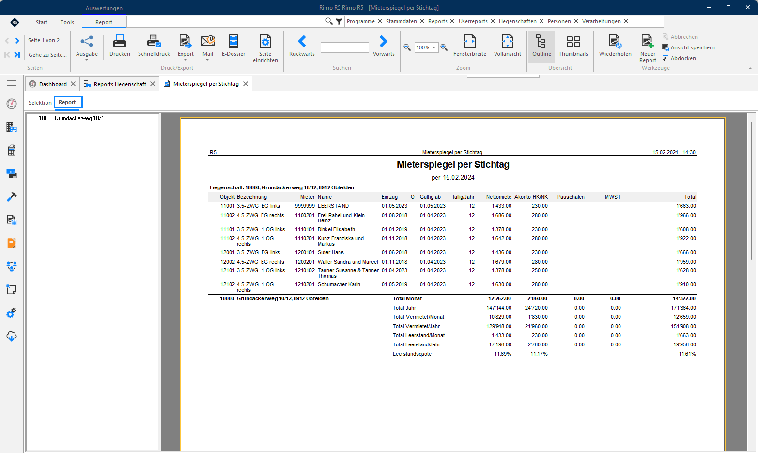
Task: Click Ansicht speichern
Action: click(689, 47)
